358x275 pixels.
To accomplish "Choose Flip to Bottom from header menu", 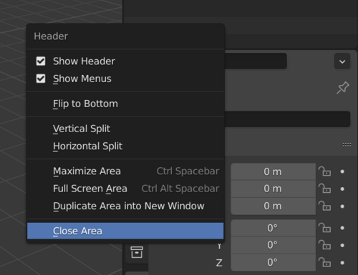I will [125, 104].
